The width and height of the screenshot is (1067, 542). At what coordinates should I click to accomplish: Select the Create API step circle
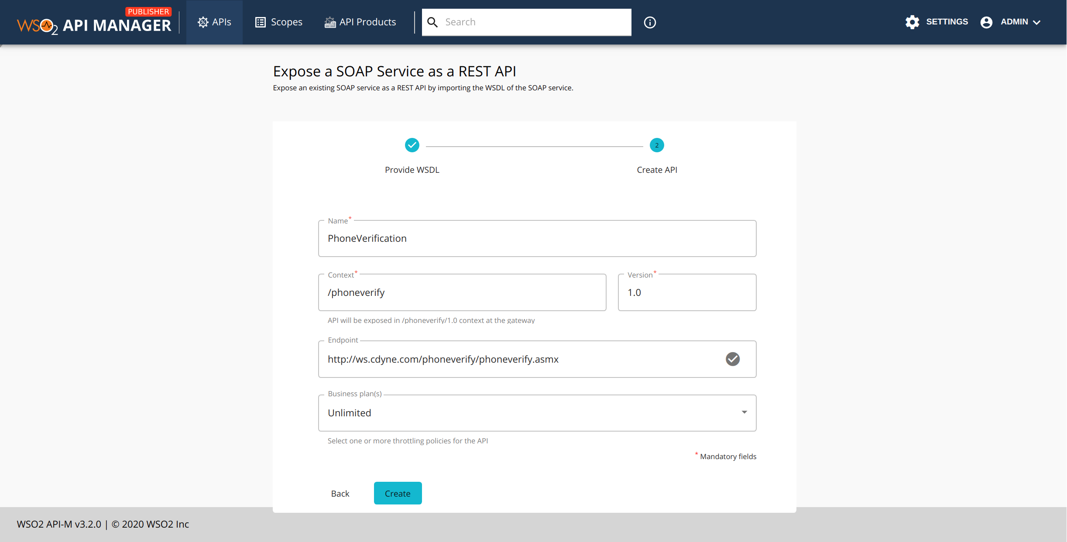tap(656, 145)
